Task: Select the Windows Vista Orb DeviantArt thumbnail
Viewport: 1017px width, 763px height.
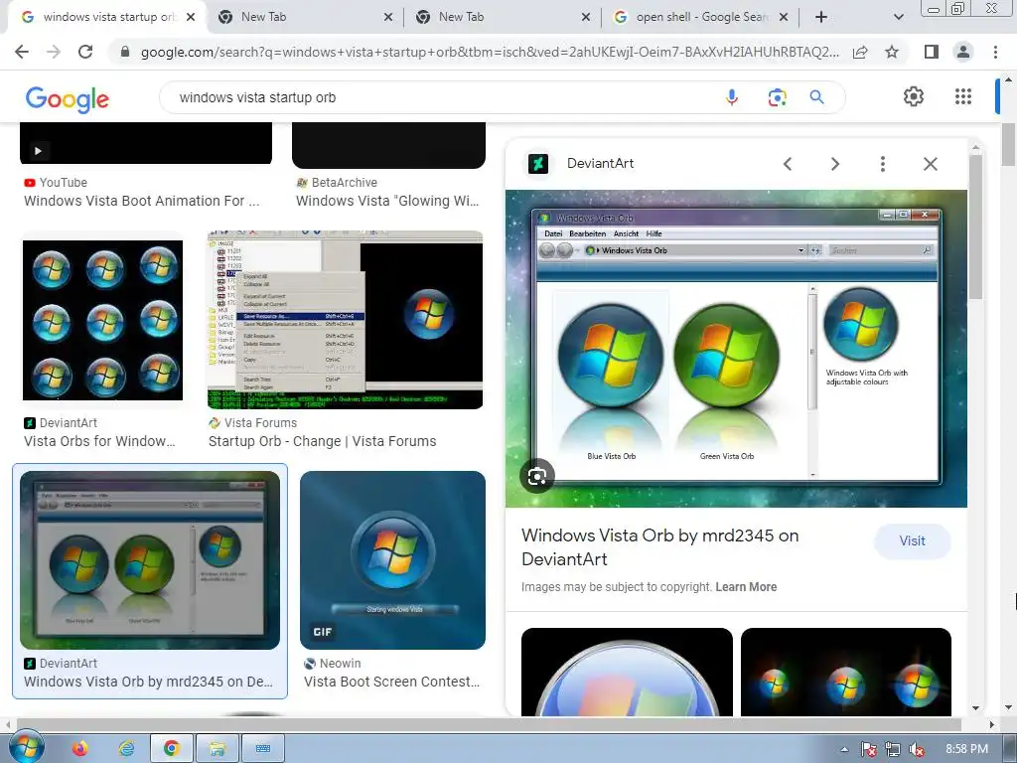Action: click(150, 560)
